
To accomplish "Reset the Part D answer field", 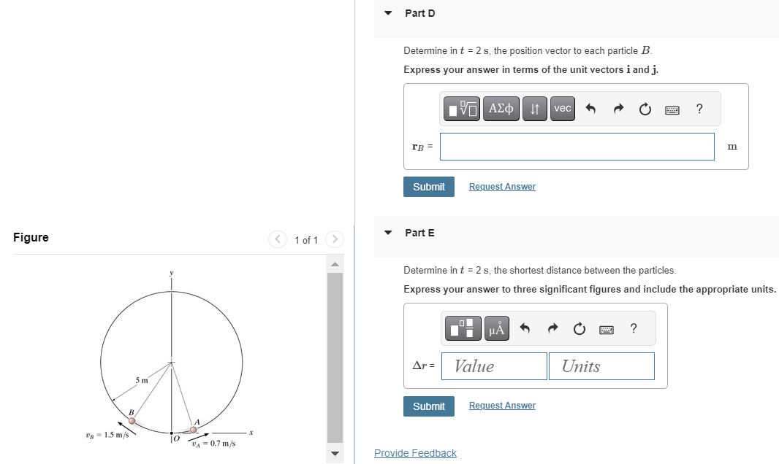I will pos(645,108).
